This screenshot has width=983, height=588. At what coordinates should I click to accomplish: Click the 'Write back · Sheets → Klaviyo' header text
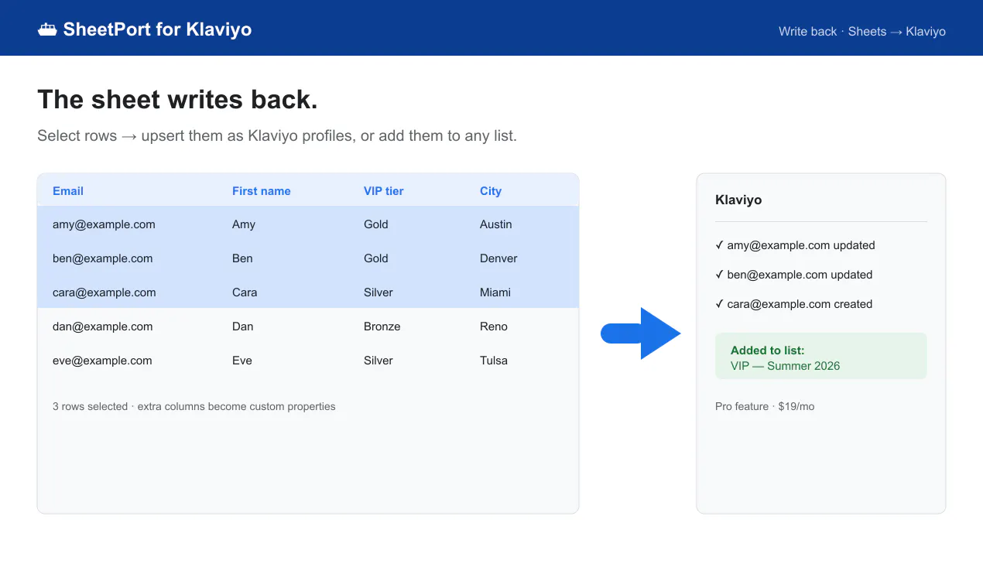pos(862,32)
